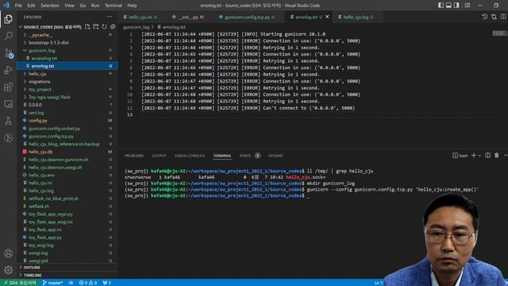Open the Run and Debug view
Viewport: 508px width, 286px height.
pos(9,70)
